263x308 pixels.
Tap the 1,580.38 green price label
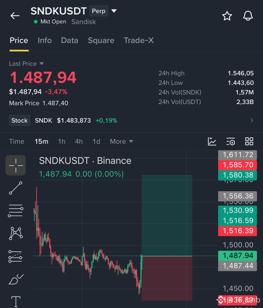238,175
